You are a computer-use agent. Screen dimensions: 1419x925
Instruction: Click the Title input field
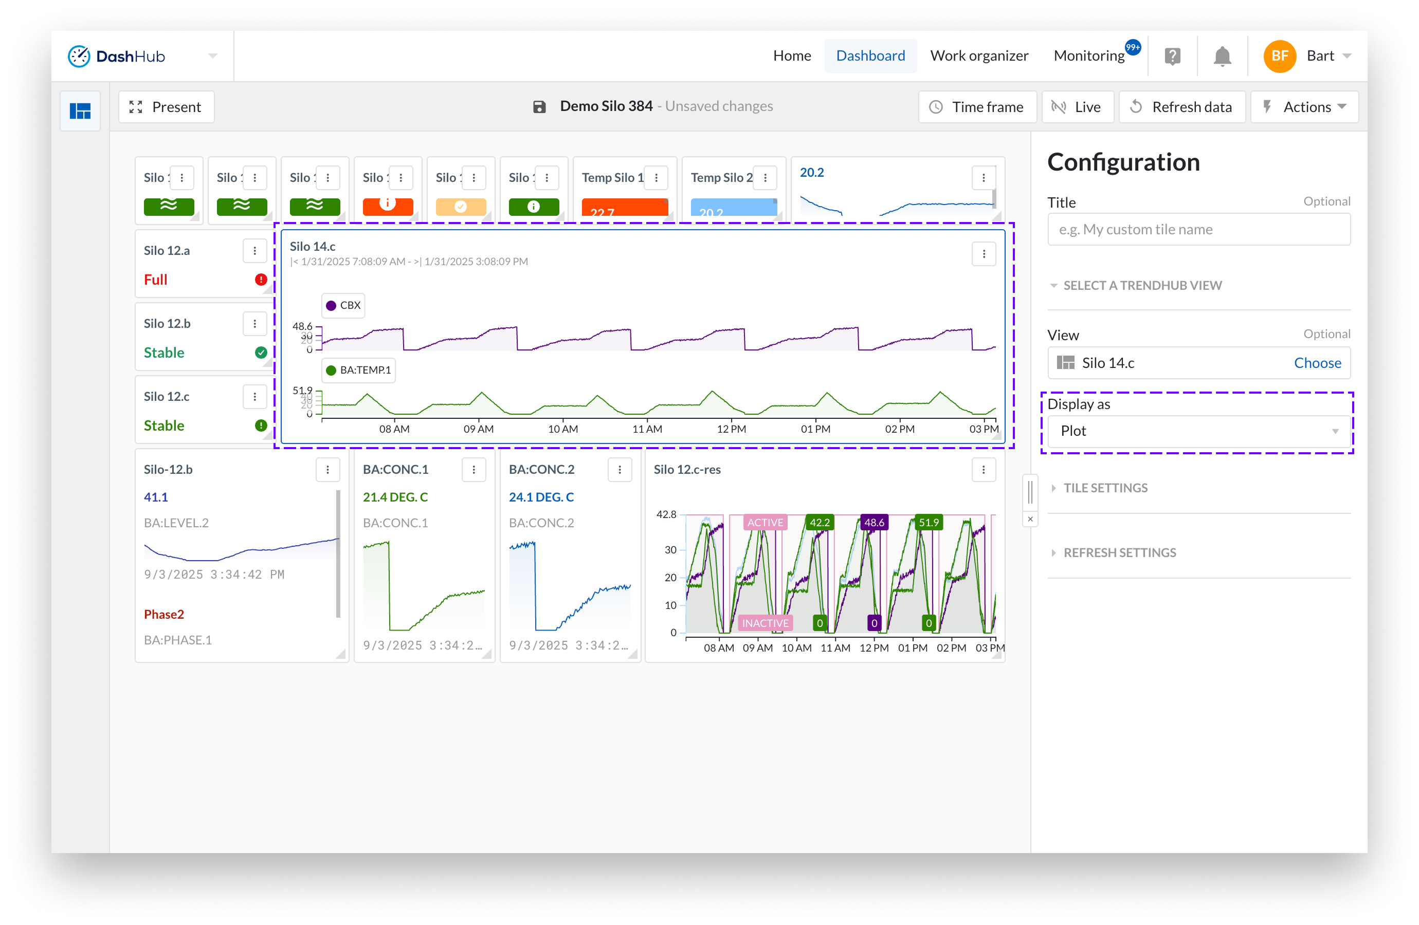(1198, 230)
